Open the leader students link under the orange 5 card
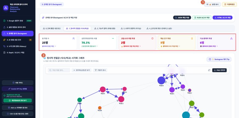This screenshot has width=239, height=118. (170, 46)
